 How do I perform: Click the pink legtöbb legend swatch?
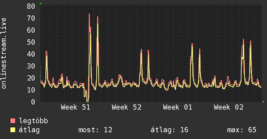coord(13,121)
